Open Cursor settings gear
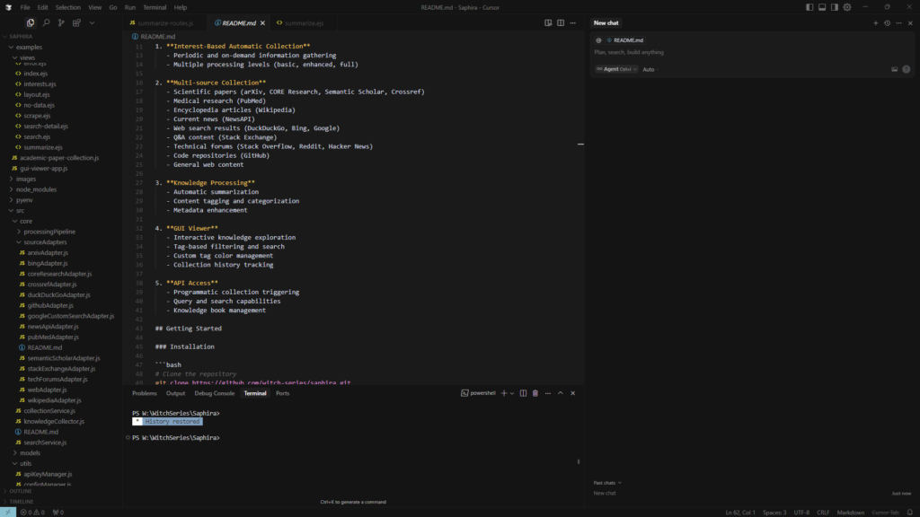 [x=847, y=7]
